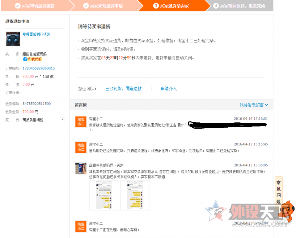The height and width of the screenshot is (238, 296).
Task: Click the 申请介入 link
Action: [169, 89]
